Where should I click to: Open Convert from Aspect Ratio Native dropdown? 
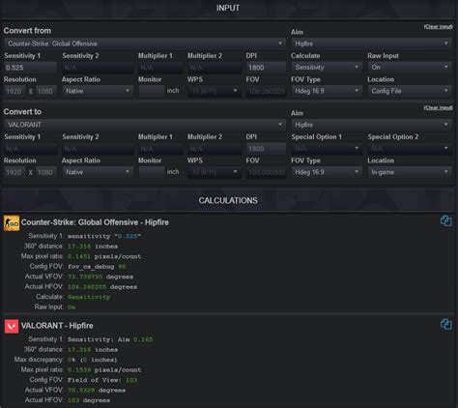98,91
